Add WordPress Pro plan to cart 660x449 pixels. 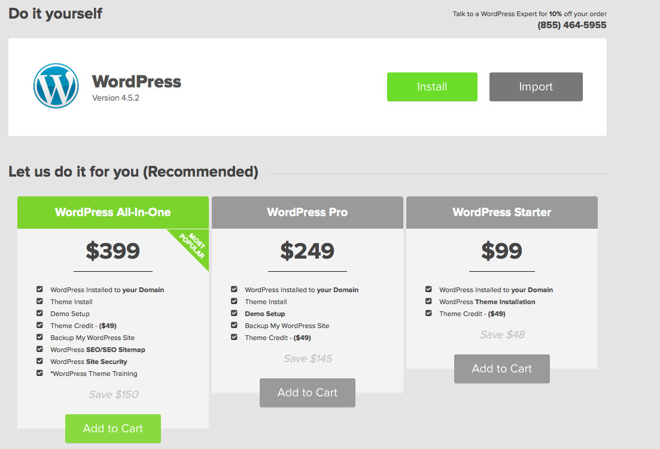308,393
